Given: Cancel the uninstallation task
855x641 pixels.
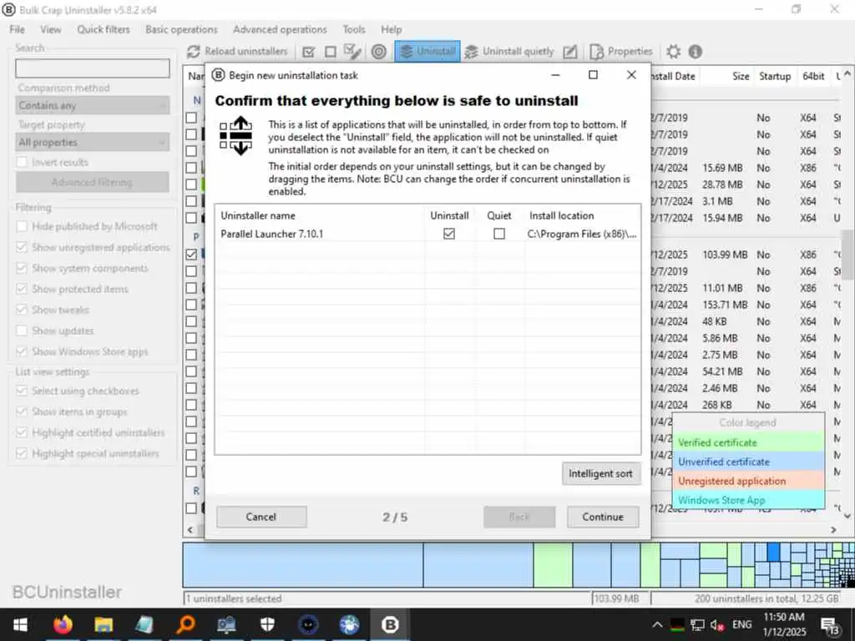Looking at the screenshot, I should [x=261, y=517].
